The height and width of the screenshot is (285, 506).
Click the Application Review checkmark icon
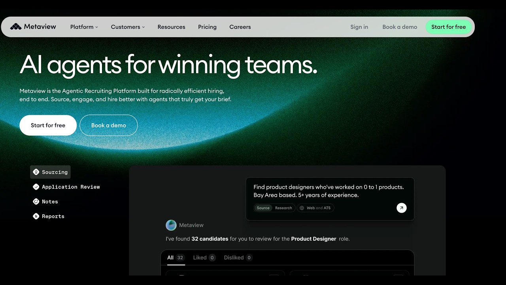pyautogui.click(x=36, y=187)
